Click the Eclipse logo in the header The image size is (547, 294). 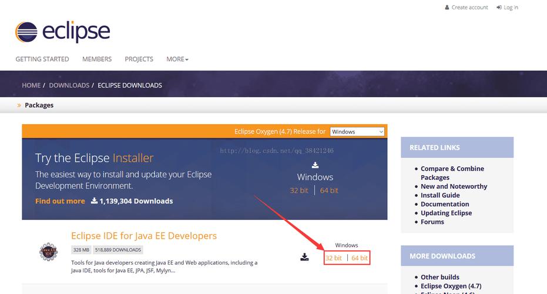(x=62, y=31)
